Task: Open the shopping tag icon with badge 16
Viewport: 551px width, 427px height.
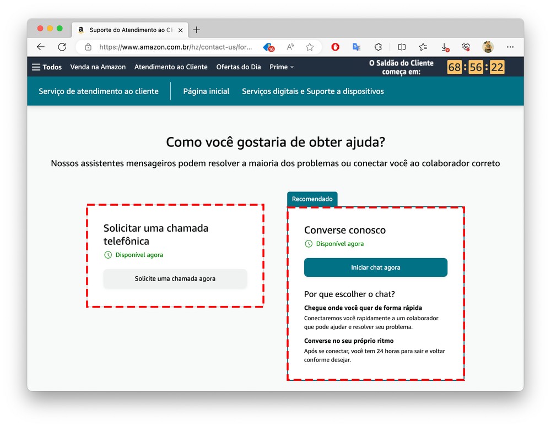Action: pyautogui.click(x=269, y=47)
